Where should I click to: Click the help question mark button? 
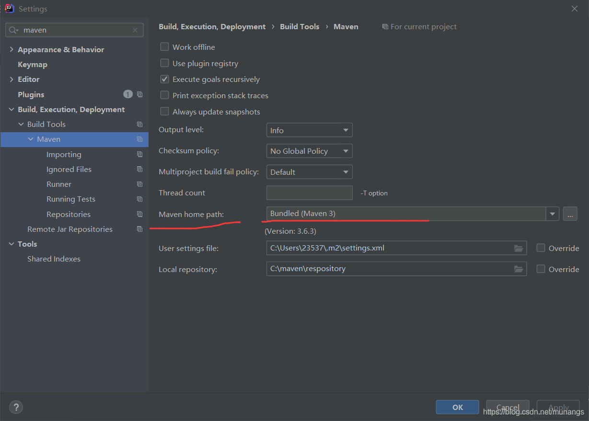coord(16,407)
